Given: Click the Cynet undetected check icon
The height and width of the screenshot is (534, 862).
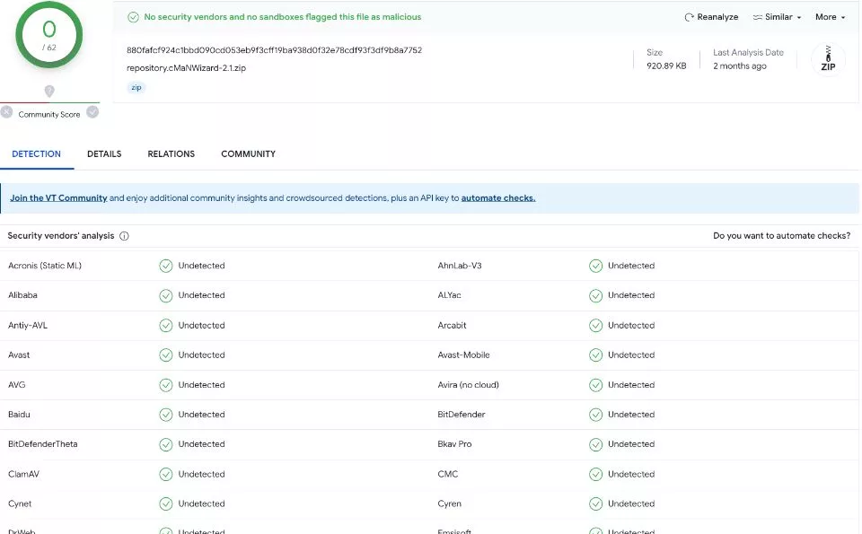Looking at the screenshot, I should click(x=166, y=503).
